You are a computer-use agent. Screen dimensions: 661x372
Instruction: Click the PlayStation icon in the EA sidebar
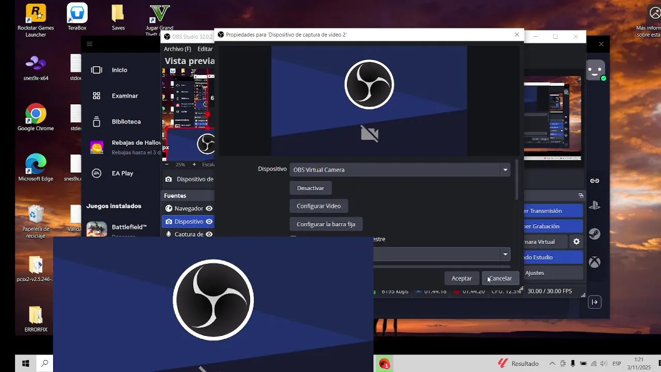click(595, 205)
